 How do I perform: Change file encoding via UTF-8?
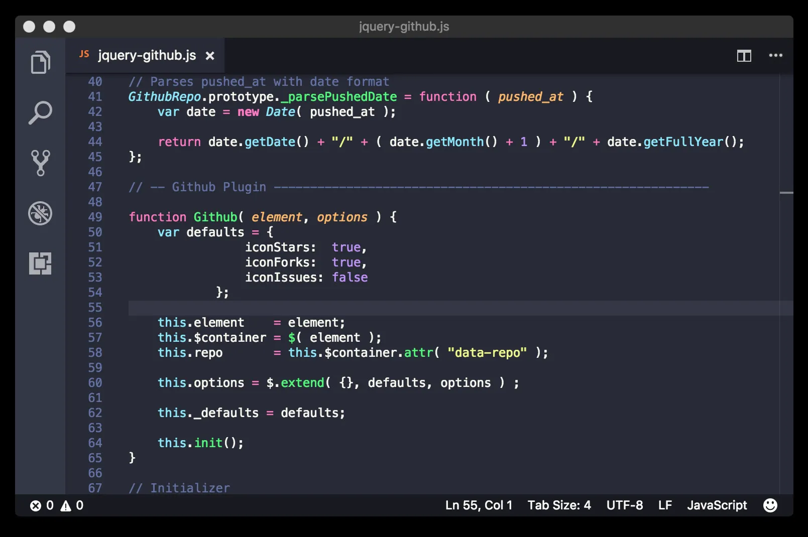coord(624,505)
